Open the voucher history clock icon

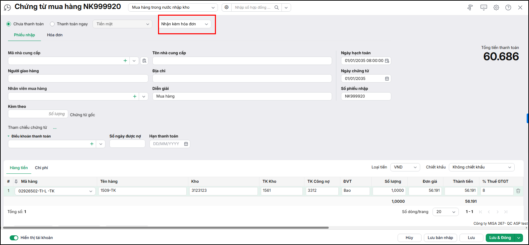7,7
